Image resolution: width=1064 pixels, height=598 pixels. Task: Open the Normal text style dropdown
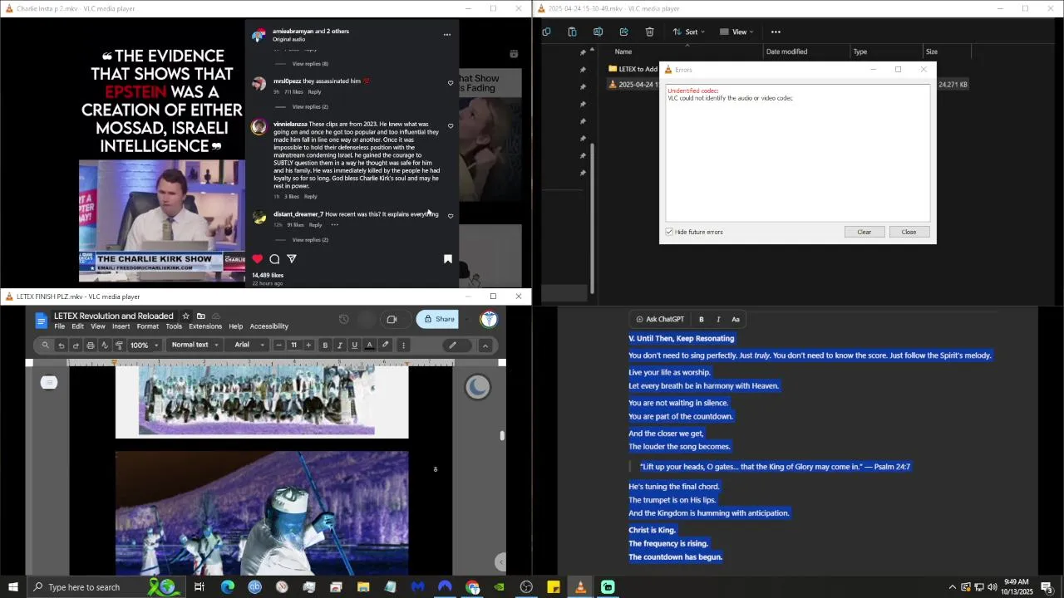[x=195, y=346]
